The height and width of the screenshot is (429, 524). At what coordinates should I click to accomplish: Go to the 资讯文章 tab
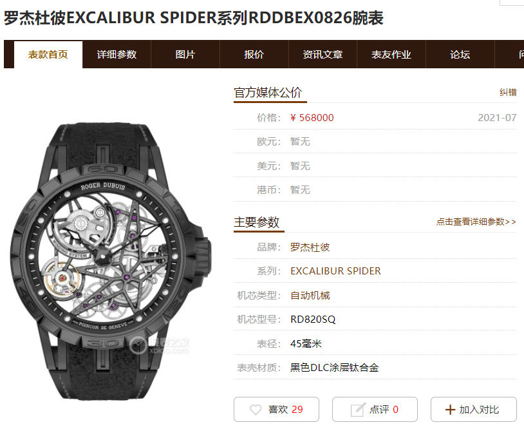323,55
